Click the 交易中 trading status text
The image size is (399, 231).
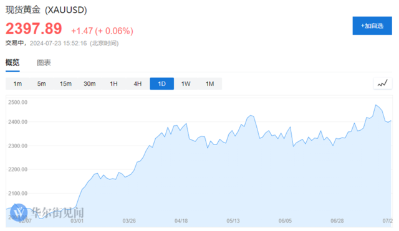click(x=14, y=43)
